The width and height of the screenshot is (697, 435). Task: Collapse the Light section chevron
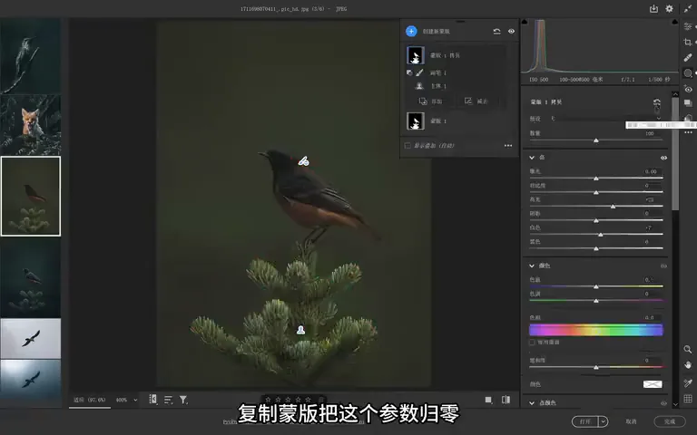point(532,157)
